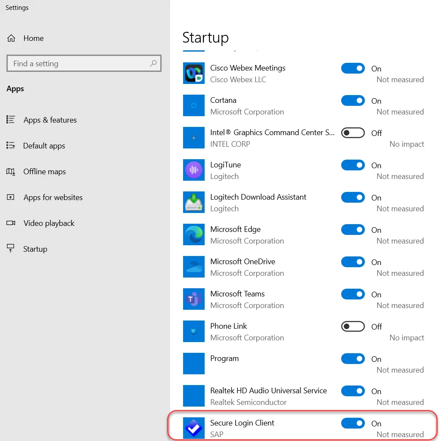The image size is (442, 441).
Task: Click the Phone Link entry name
Action: coord(229,326)
